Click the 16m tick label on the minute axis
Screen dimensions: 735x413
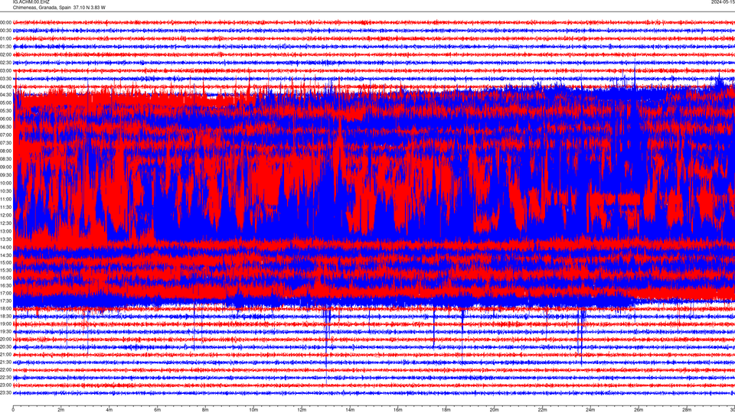(397, 410)
